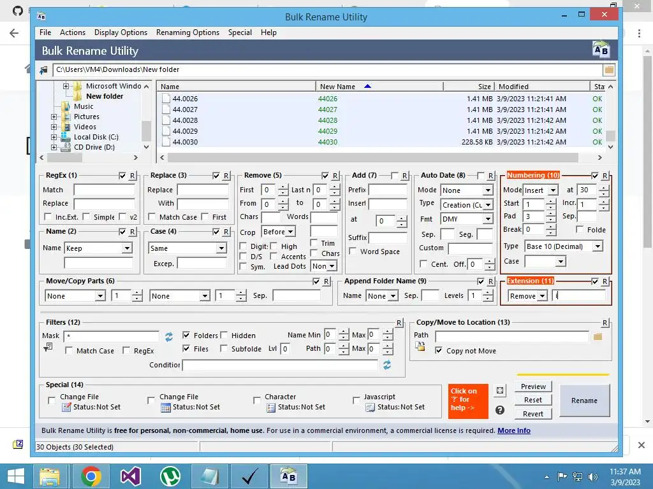Open the Crop Before dropdown
Image resolution: width=653 pixels, height=489 pixels.
click(291, 232)
